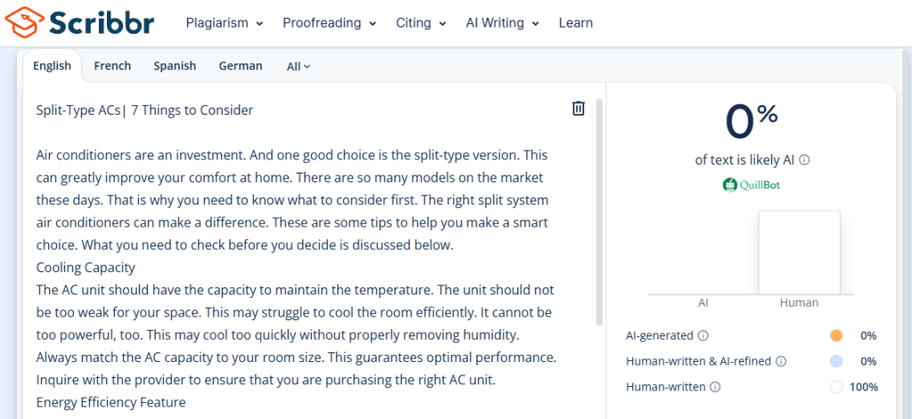Image resolution: width=912 pixels, height=419 pixels.
Task: Click the orange AI-generated color dot
Action: (x=835, y=336)
